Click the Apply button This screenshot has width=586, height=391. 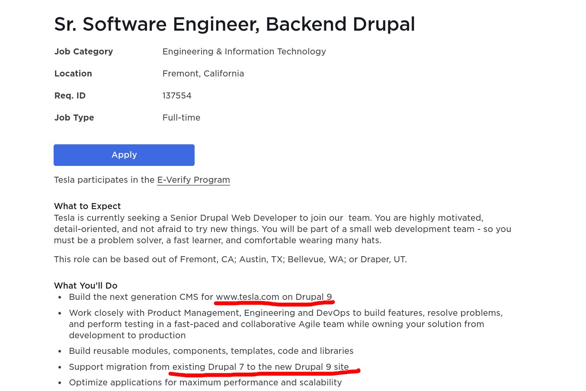124,155
